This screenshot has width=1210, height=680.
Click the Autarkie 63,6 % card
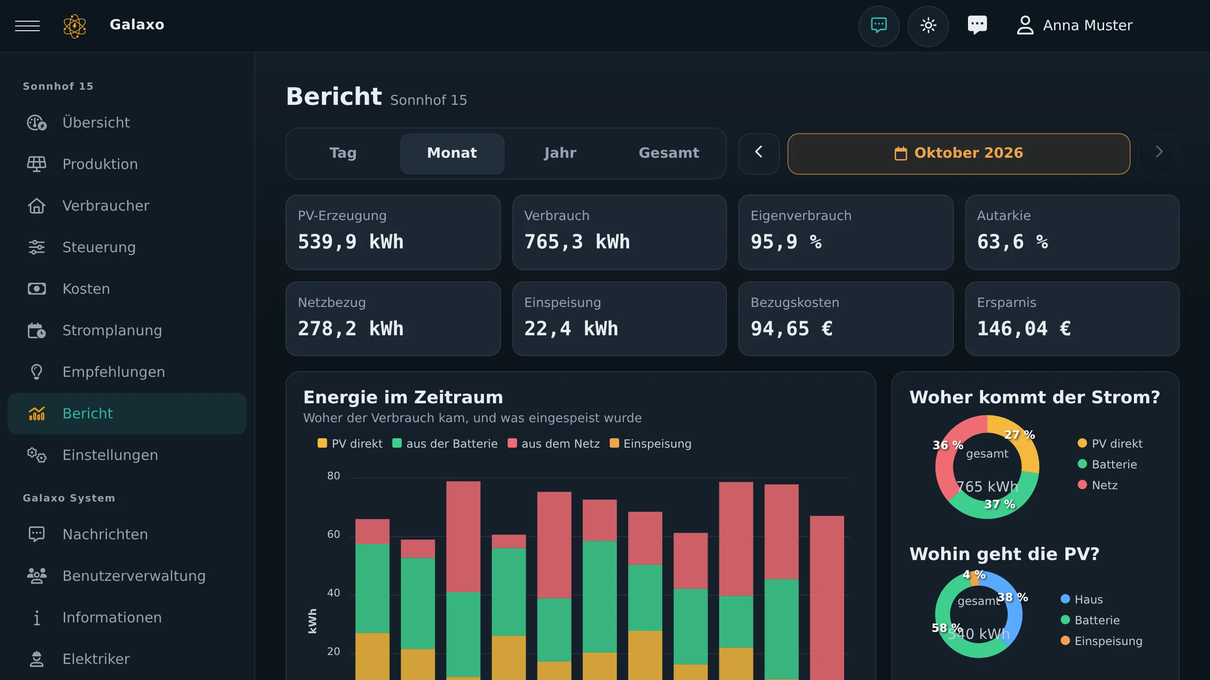1072,232
